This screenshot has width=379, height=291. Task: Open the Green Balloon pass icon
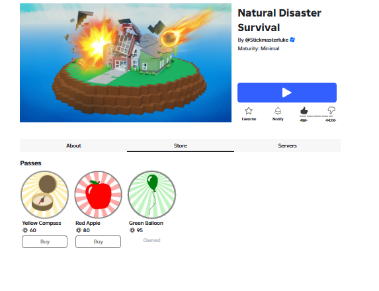tap(151, 194)
